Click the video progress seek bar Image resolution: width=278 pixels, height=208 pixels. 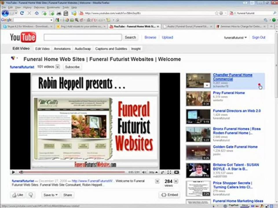click(73, 172)
